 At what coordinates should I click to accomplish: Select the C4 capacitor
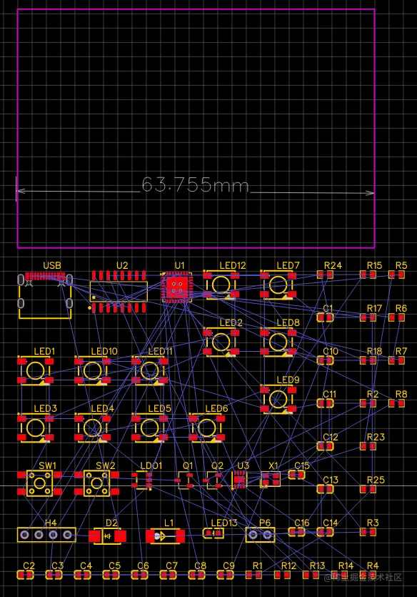click(x=83, y=575)
